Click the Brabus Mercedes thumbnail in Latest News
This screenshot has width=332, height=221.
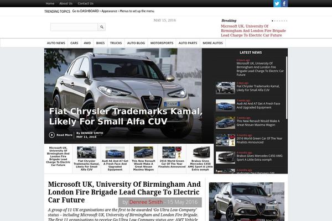225,157
